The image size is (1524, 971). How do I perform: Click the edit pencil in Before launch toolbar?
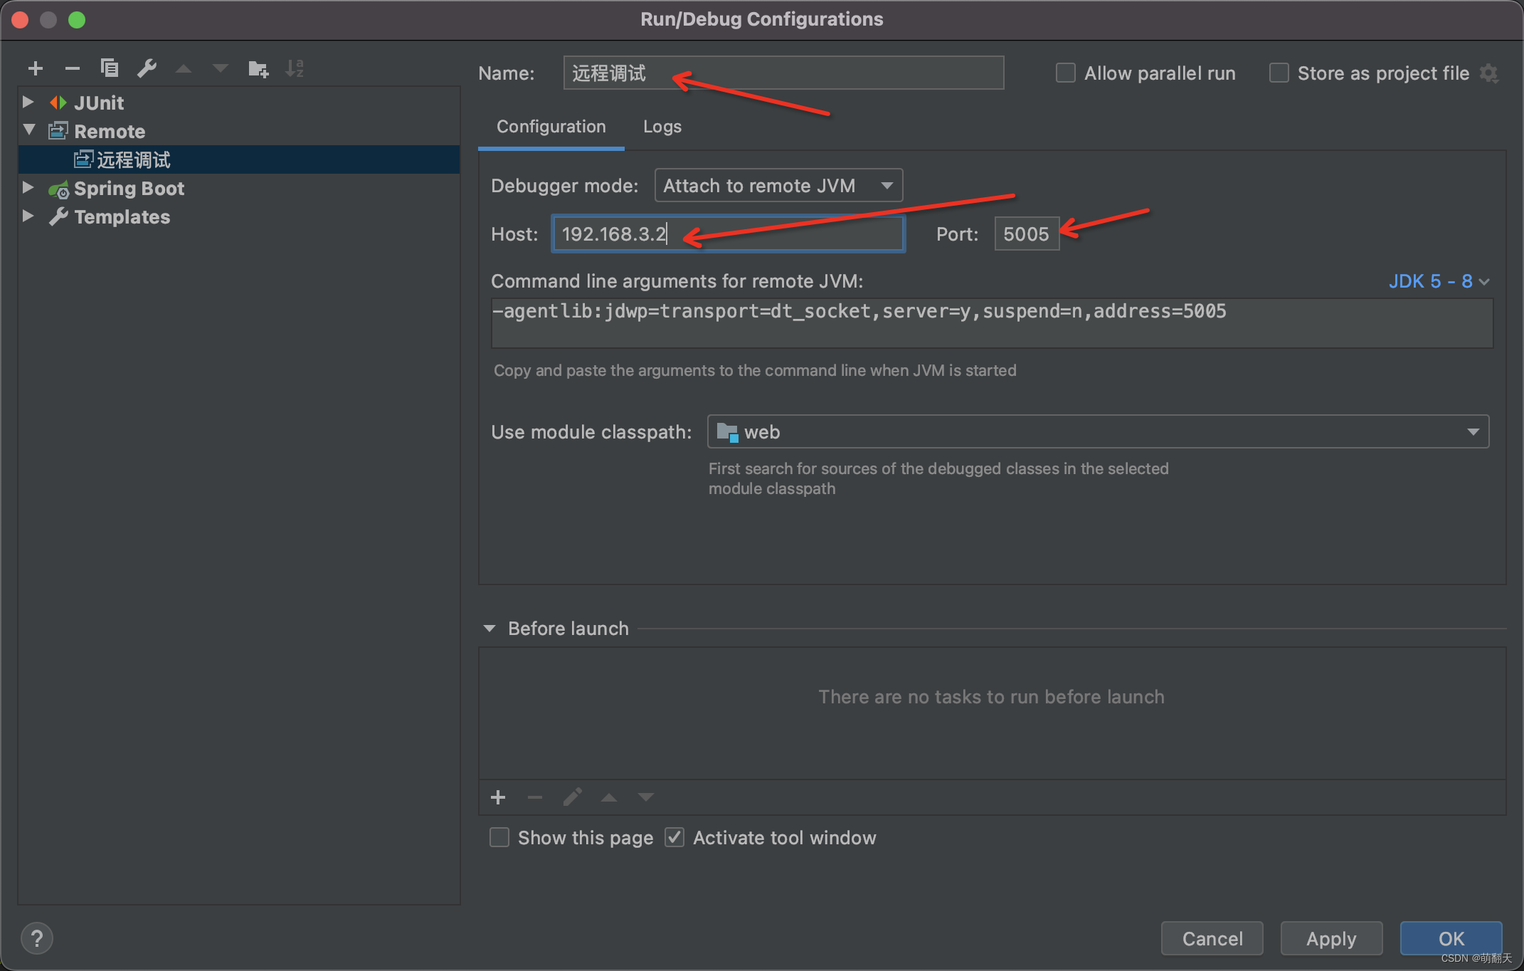(x=572, y=797)
